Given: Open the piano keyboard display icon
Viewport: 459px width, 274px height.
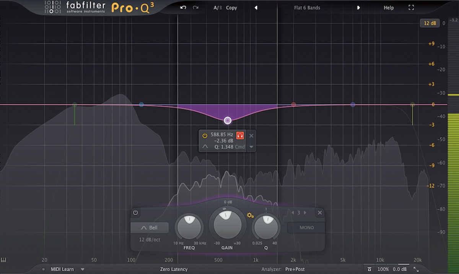Looking at the screenshot, I should tap(4, 260).
